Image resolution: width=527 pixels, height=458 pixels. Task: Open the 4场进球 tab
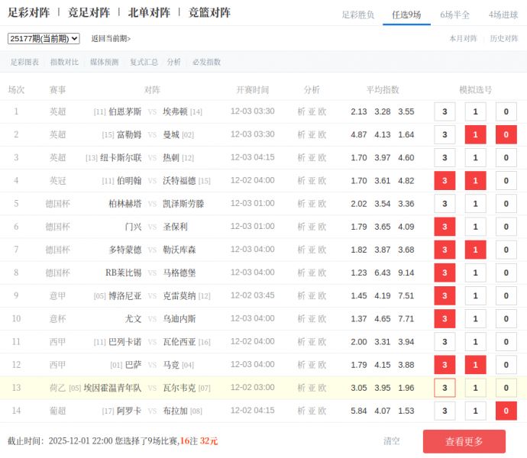(x=503, y=15)
